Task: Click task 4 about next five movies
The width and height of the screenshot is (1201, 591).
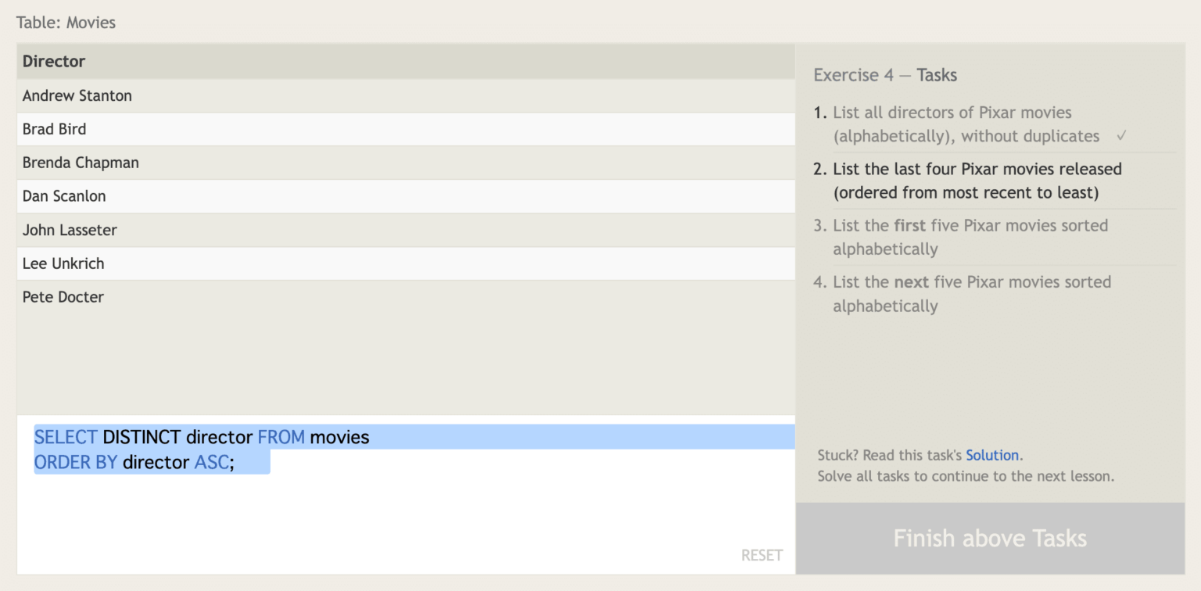Action: [x=971, y=293]
